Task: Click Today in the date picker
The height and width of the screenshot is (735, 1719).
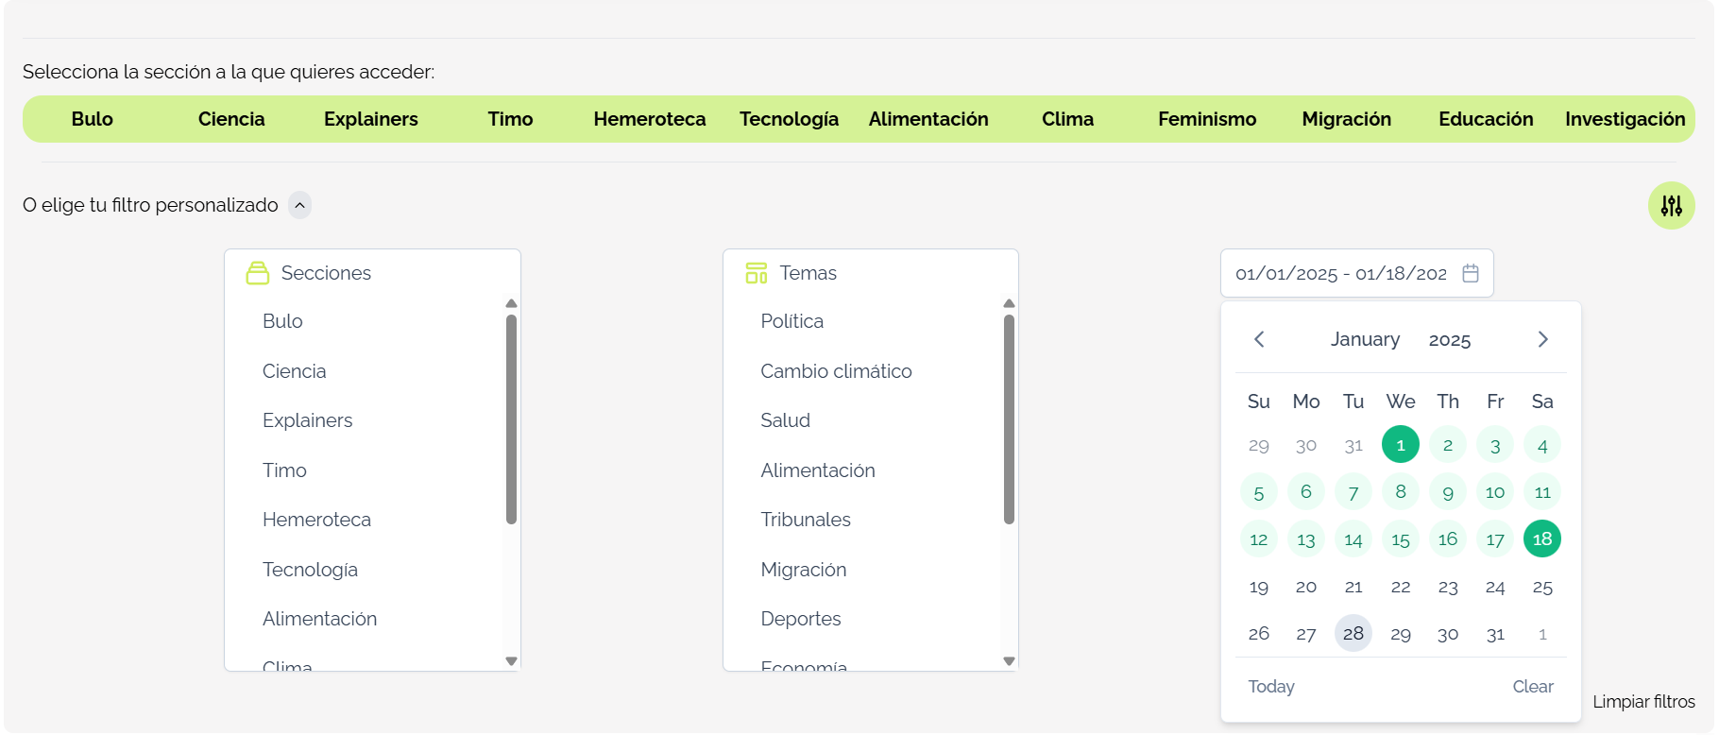Action: 1270,687
